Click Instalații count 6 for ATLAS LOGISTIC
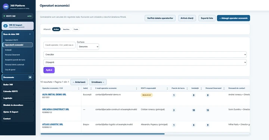The image size is (269, 140). click(x=194, y=125)
